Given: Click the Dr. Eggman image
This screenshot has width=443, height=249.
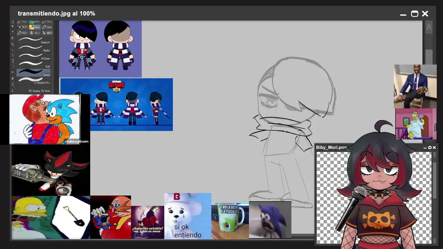Looking at the screenshot, I should 111,217.
